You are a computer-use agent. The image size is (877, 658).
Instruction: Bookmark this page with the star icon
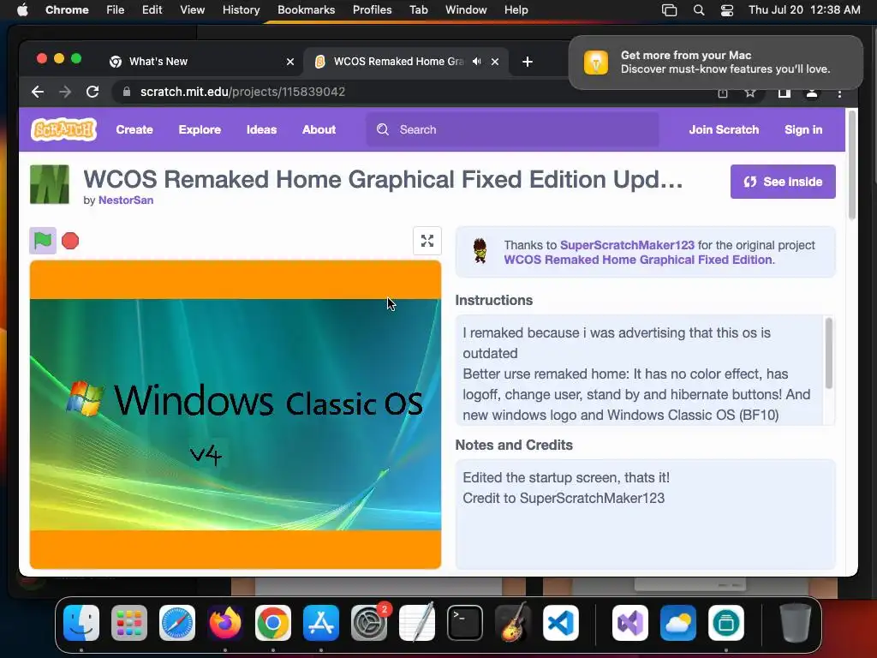pos(750,93)
